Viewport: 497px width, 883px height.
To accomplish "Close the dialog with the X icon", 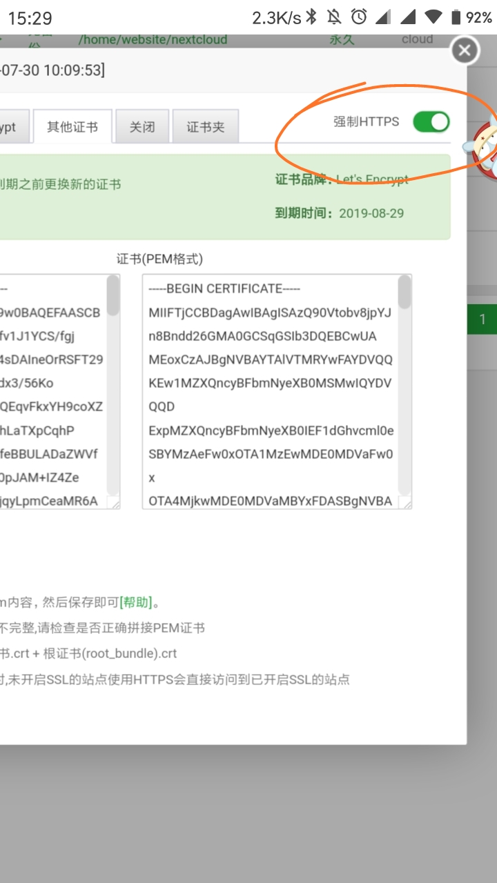I will (465, 50).
